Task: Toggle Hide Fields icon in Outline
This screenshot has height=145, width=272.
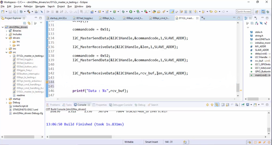Action: click(x=261, y=23)
